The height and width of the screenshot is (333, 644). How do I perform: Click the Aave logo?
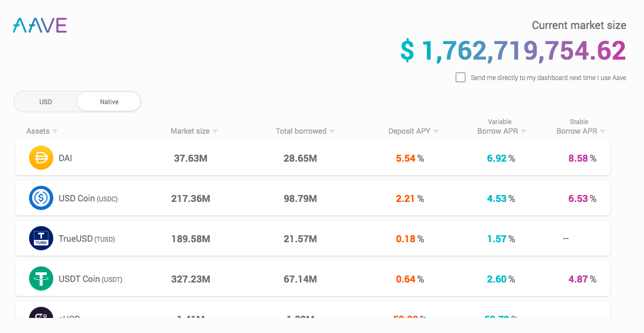(x=40, y=25)
